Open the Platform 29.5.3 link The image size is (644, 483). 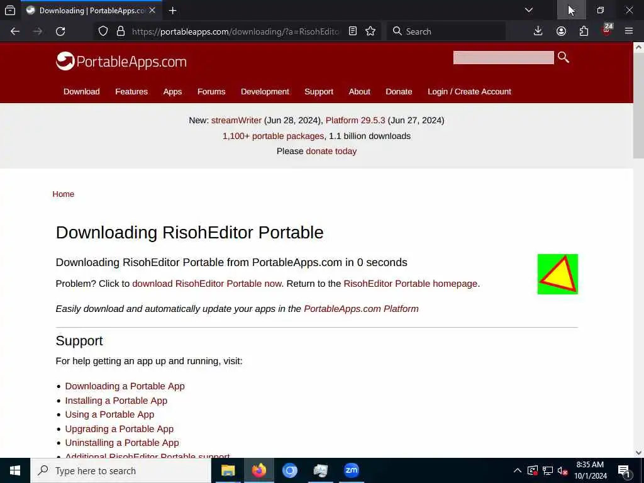click(x=355, y=120)
